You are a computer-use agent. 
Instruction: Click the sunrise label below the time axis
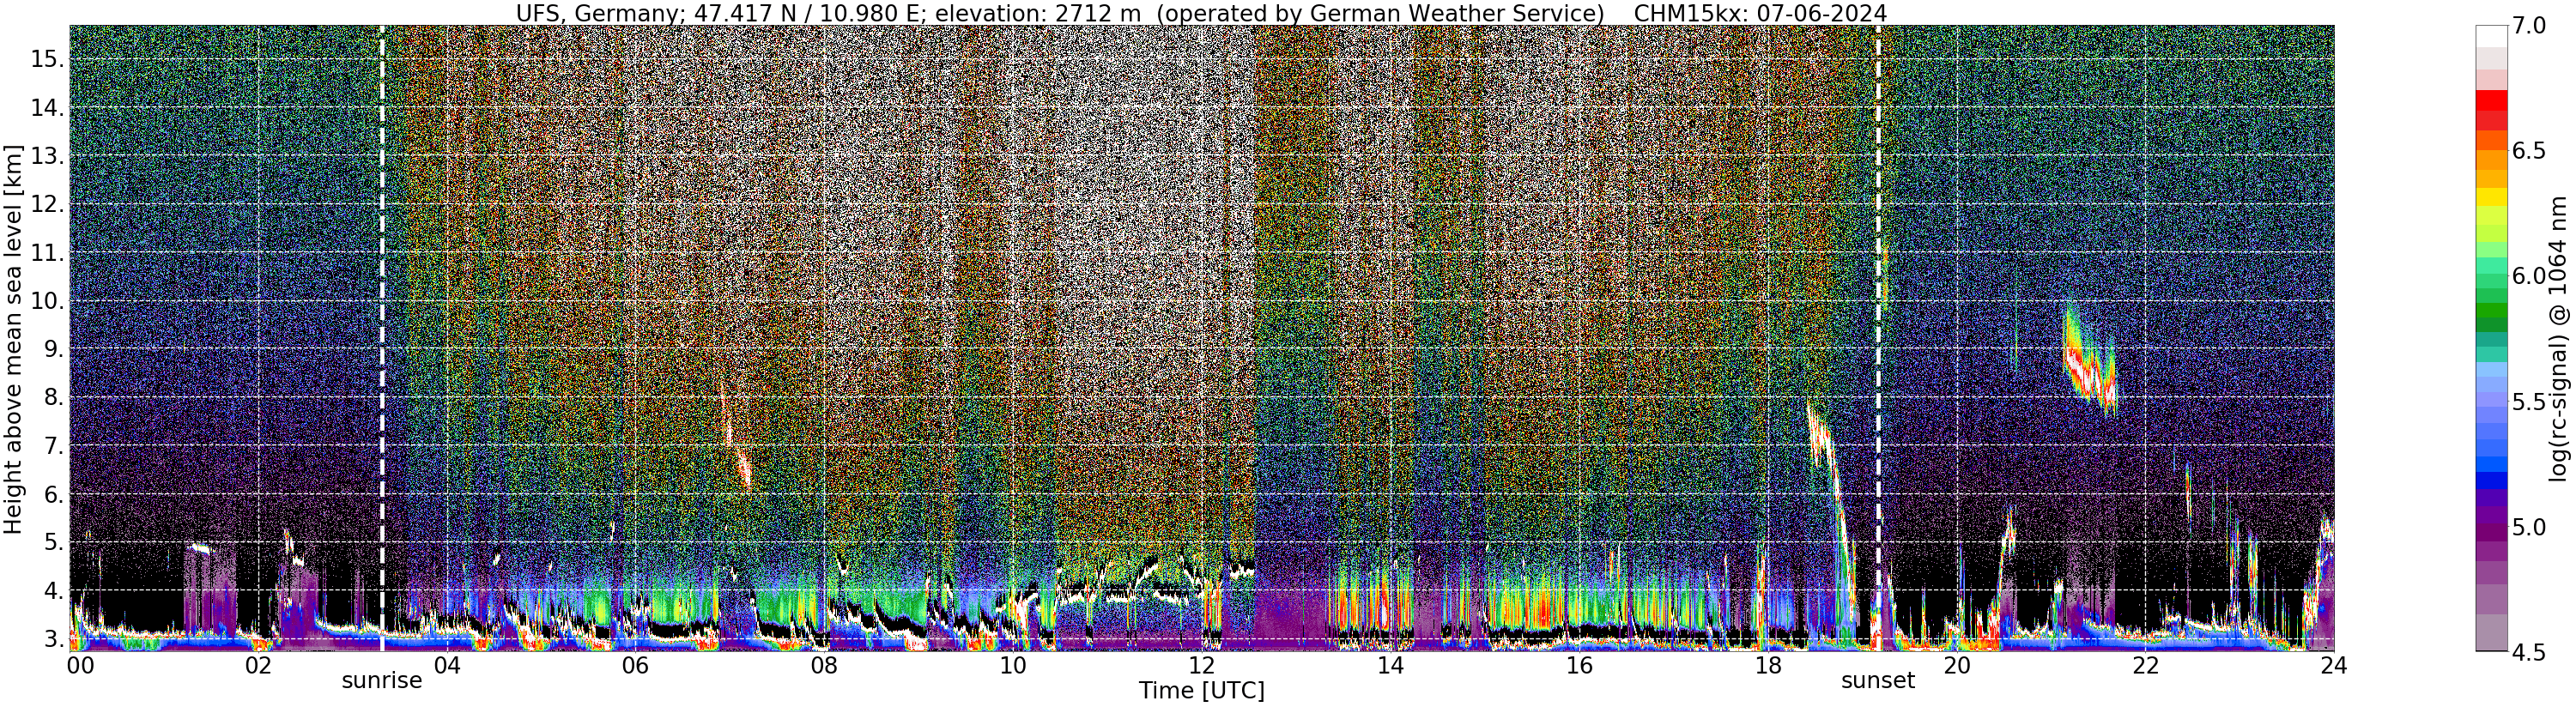(382, 681)
